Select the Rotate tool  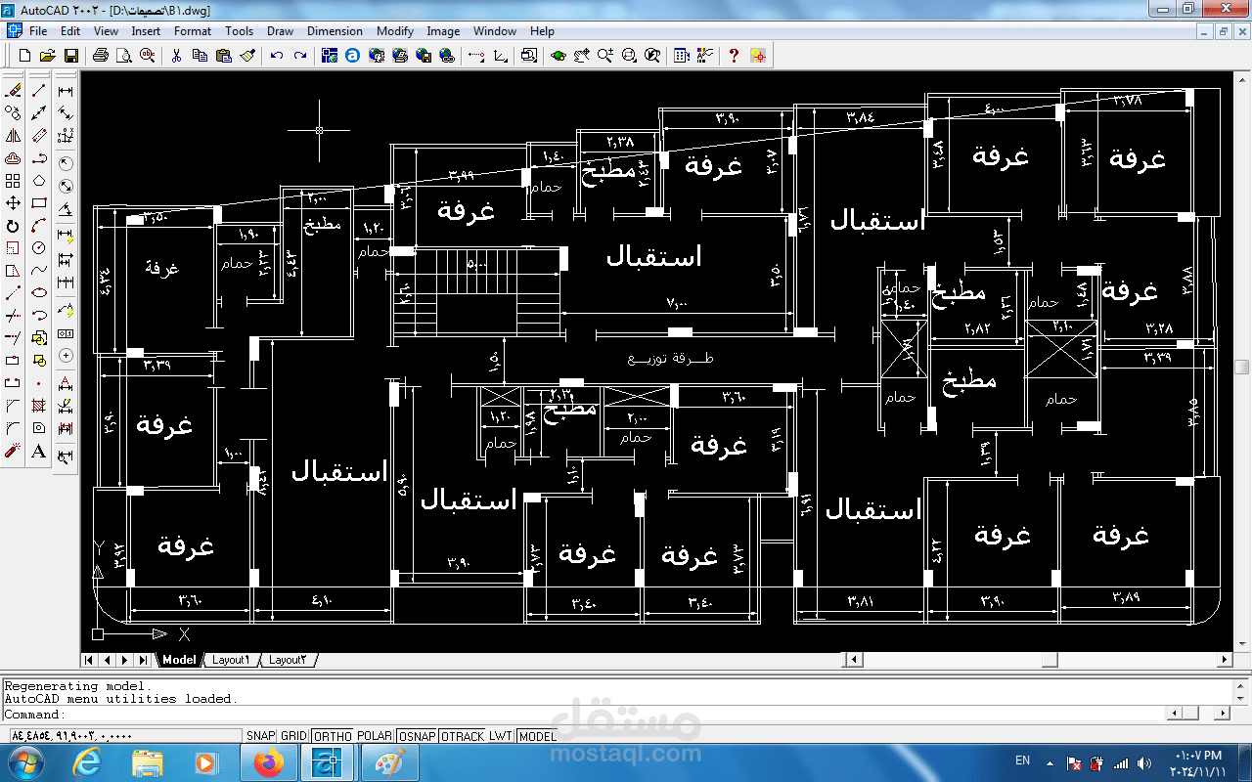tap(13, 226)
